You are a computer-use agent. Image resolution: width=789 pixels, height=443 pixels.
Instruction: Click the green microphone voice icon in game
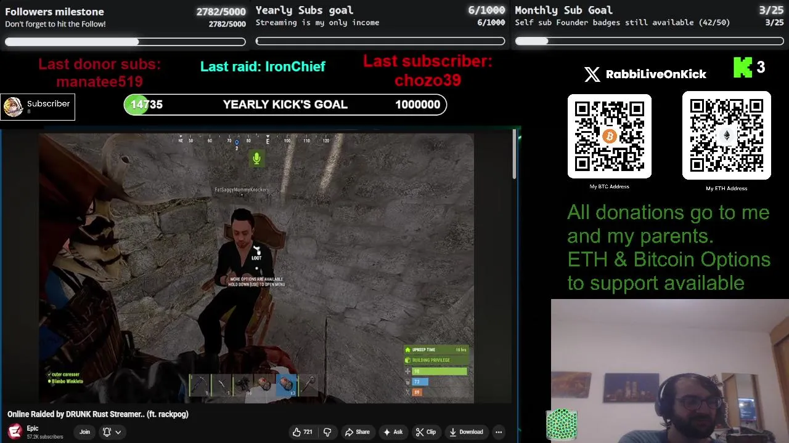point(256,159)
